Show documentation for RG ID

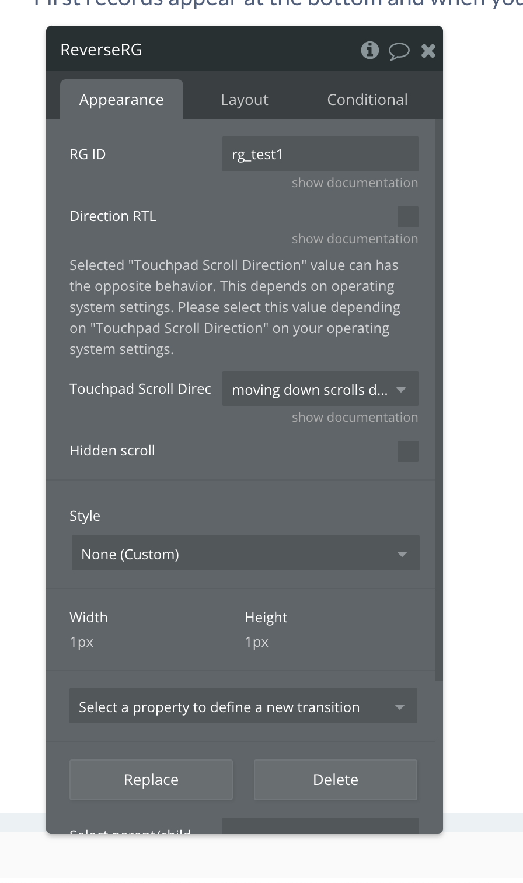point(355,183)
